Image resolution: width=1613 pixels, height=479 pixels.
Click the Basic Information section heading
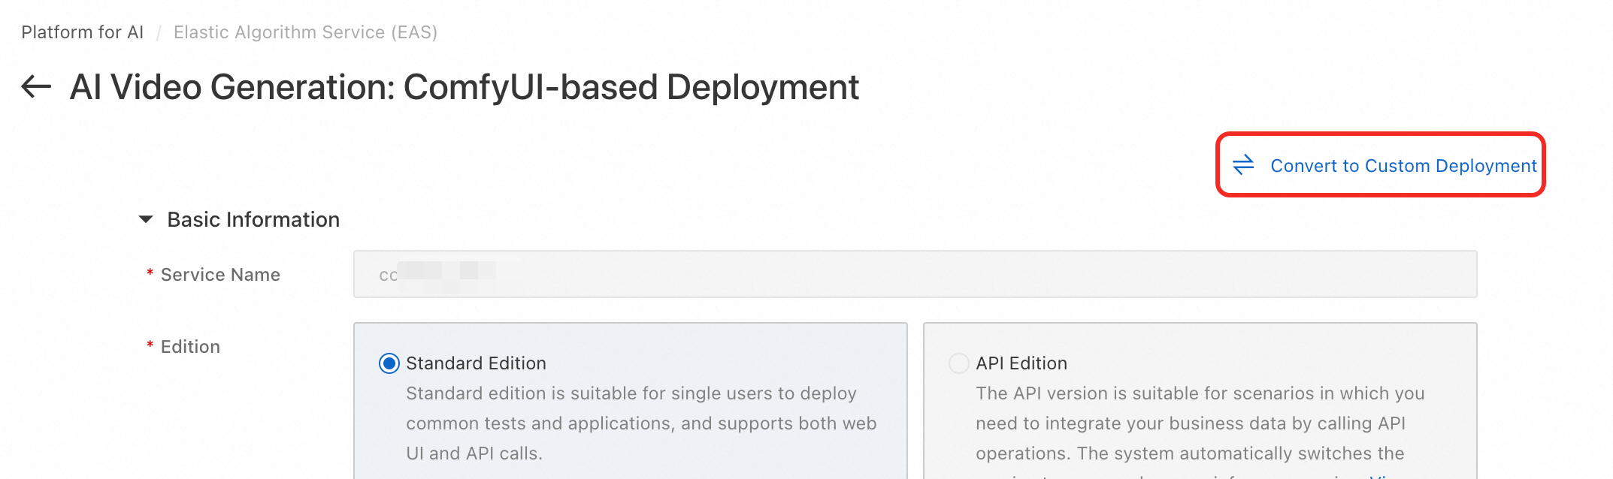pyautogui.click(x=253, y=220)
